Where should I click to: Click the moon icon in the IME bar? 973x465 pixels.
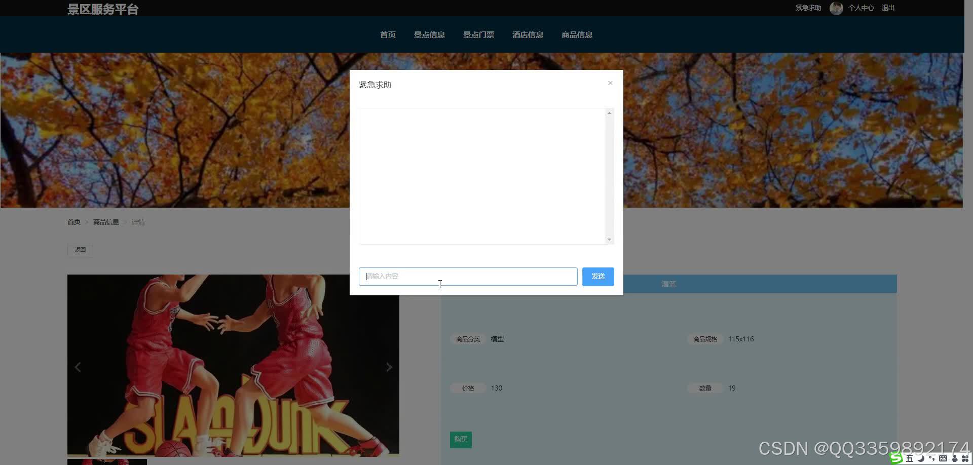click(x=921, y=458)
